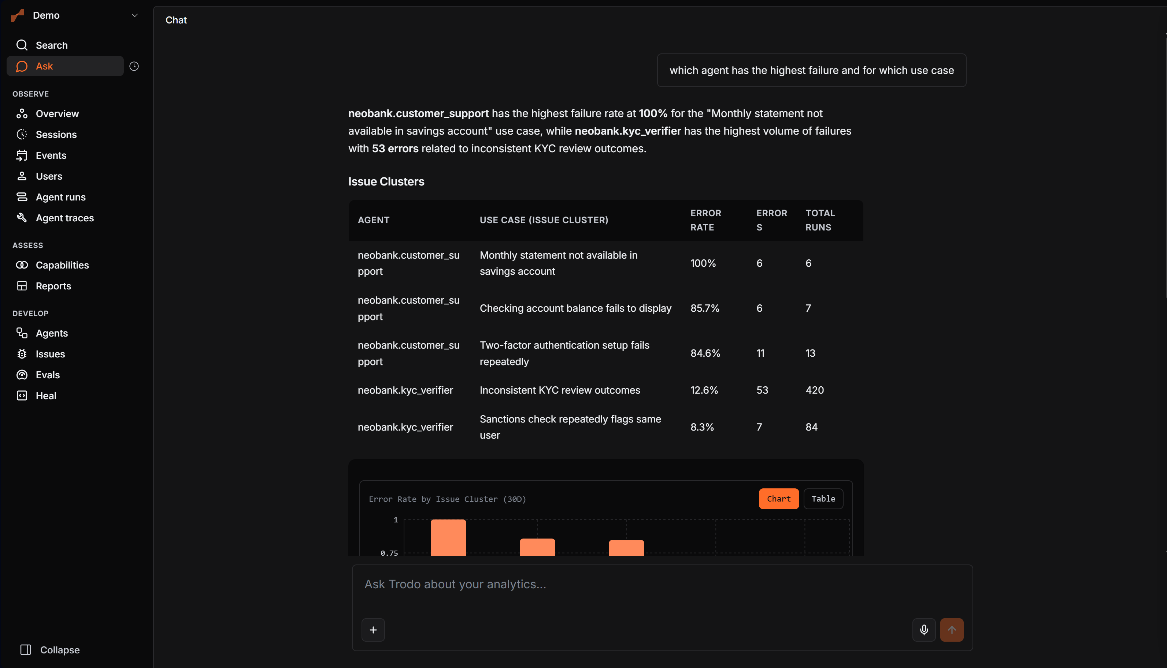Click the Users person icon

[x=22, y=176]
